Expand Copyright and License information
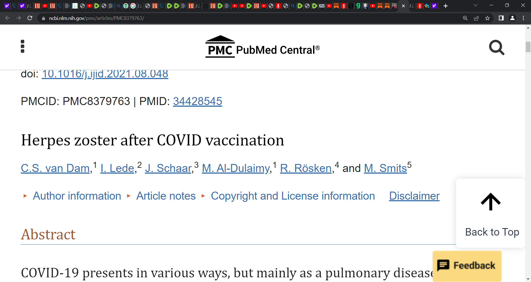This screenshot has width=531, height=282. tap(293, 196)
